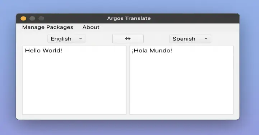Select the ¡Hola Mundo! translation output box
The height and width of the screenshot is (135, 259).
[181, 80]
